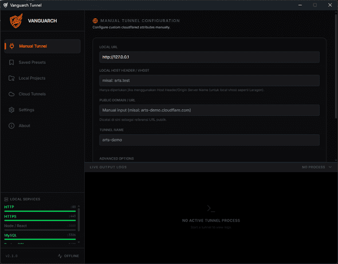Click the Saved Presets bookmark icon
This screenshot has width=338, height=264.
(11, 63)
